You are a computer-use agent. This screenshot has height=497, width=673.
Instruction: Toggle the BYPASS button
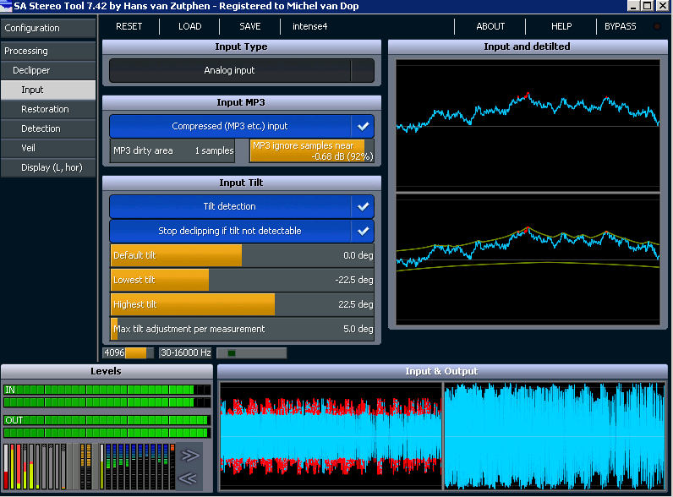tap(621, 26)
